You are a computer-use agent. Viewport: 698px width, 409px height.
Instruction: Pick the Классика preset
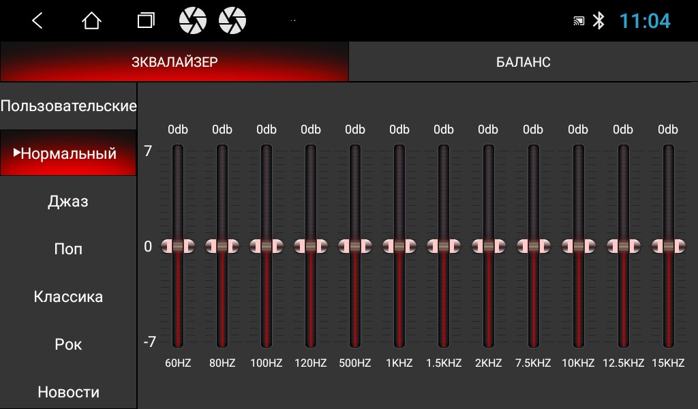coord(68,297)
